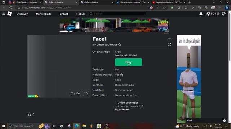Switch to Buying Free Limiteds YouTube tab

pyautogui.click(x=169, y=3)
